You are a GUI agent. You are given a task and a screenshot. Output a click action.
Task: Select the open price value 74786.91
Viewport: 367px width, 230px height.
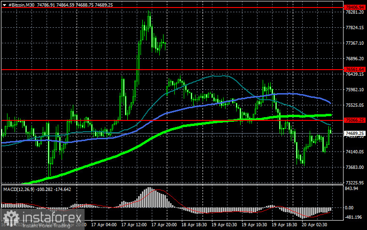(x=46, y=5)
